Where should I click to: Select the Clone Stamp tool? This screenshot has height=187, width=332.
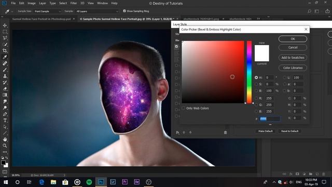[5, 76]
